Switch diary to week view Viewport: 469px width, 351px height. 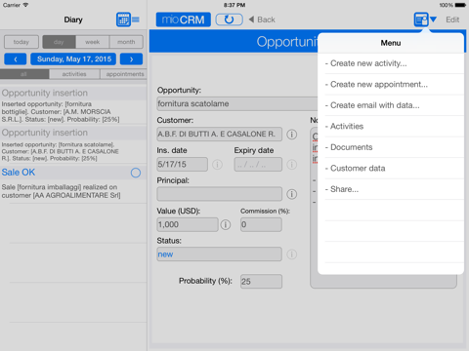click(x=93, y=42)
